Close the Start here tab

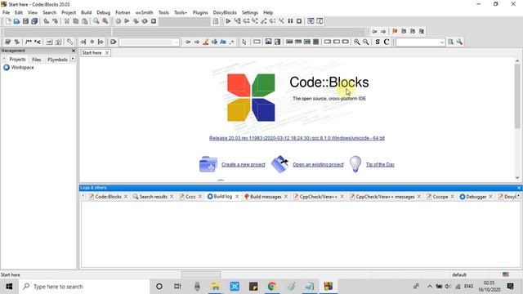107,53
